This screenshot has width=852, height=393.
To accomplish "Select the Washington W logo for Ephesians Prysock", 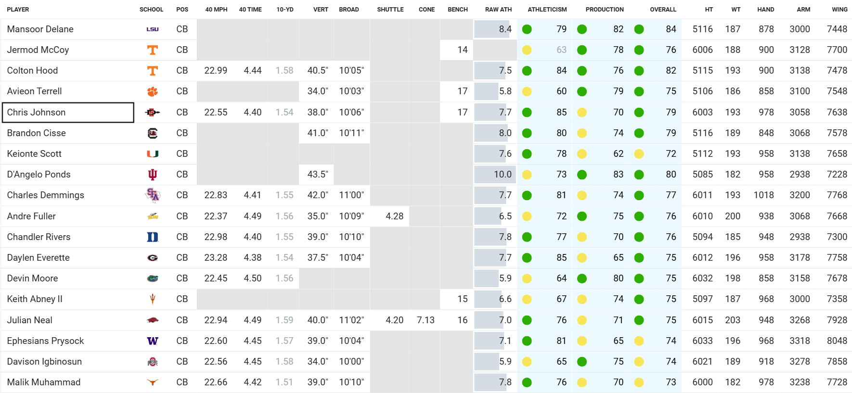I will pos(152,341).
